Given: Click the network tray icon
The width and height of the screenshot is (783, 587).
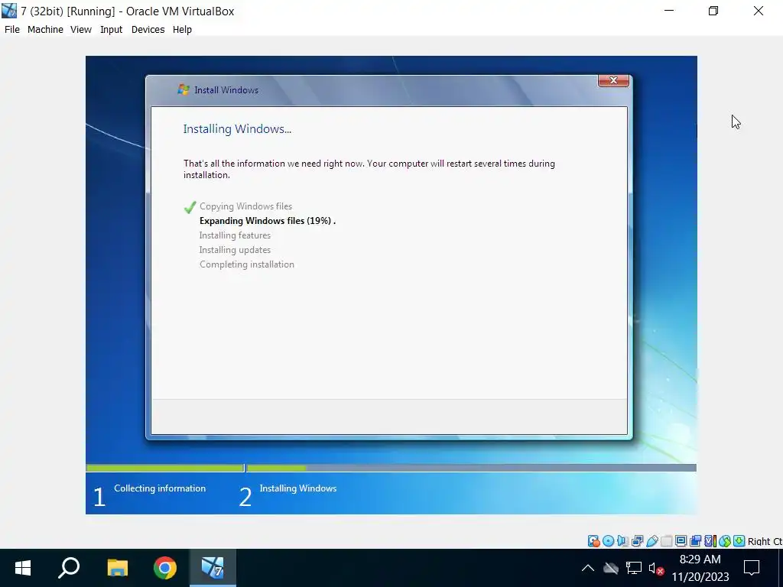Looking at the screenshot, I should click(x=634, y=568).
